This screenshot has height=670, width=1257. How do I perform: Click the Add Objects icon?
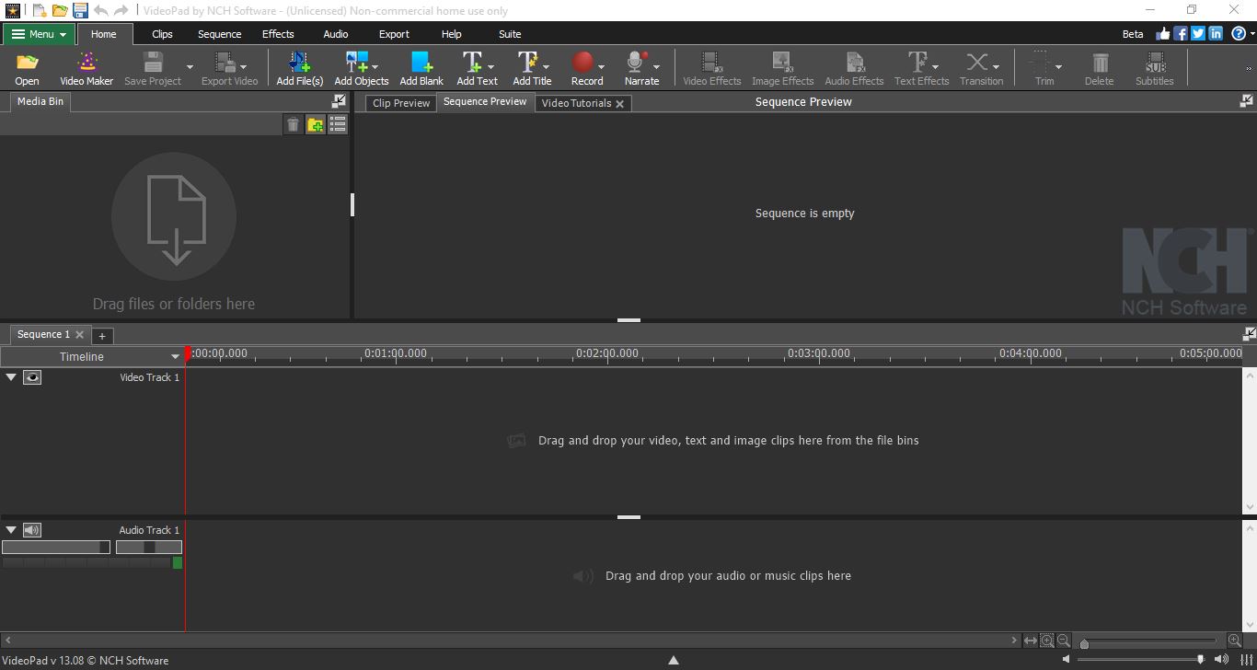(x=356, y=63)
